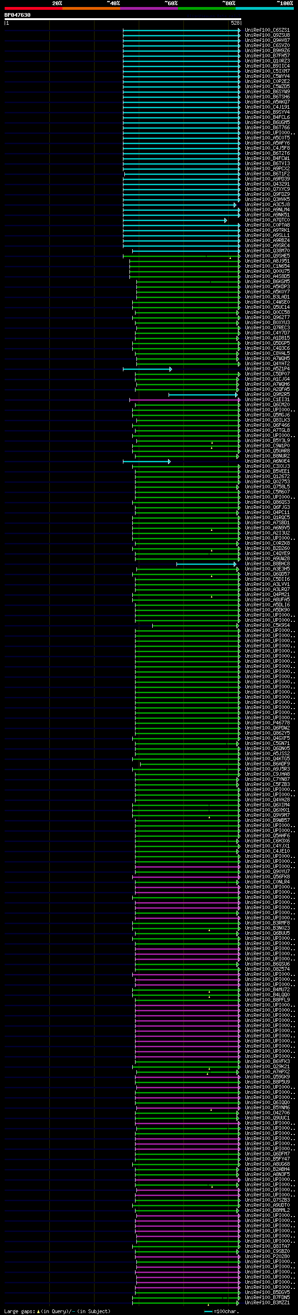This screenshot has width=298, height=1315.
Task: Open hit UniRef100_C8VAL5
Action: point(267,353)
